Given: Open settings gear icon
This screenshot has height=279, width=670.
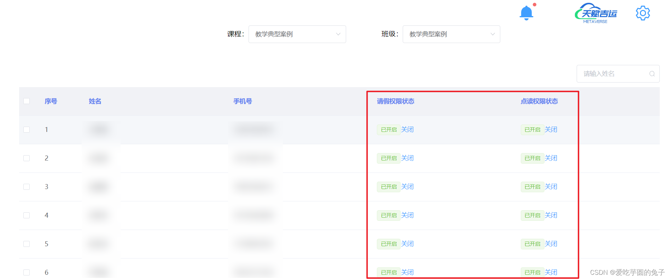Looking at the screenshot, I should click(x=643, y=13).
